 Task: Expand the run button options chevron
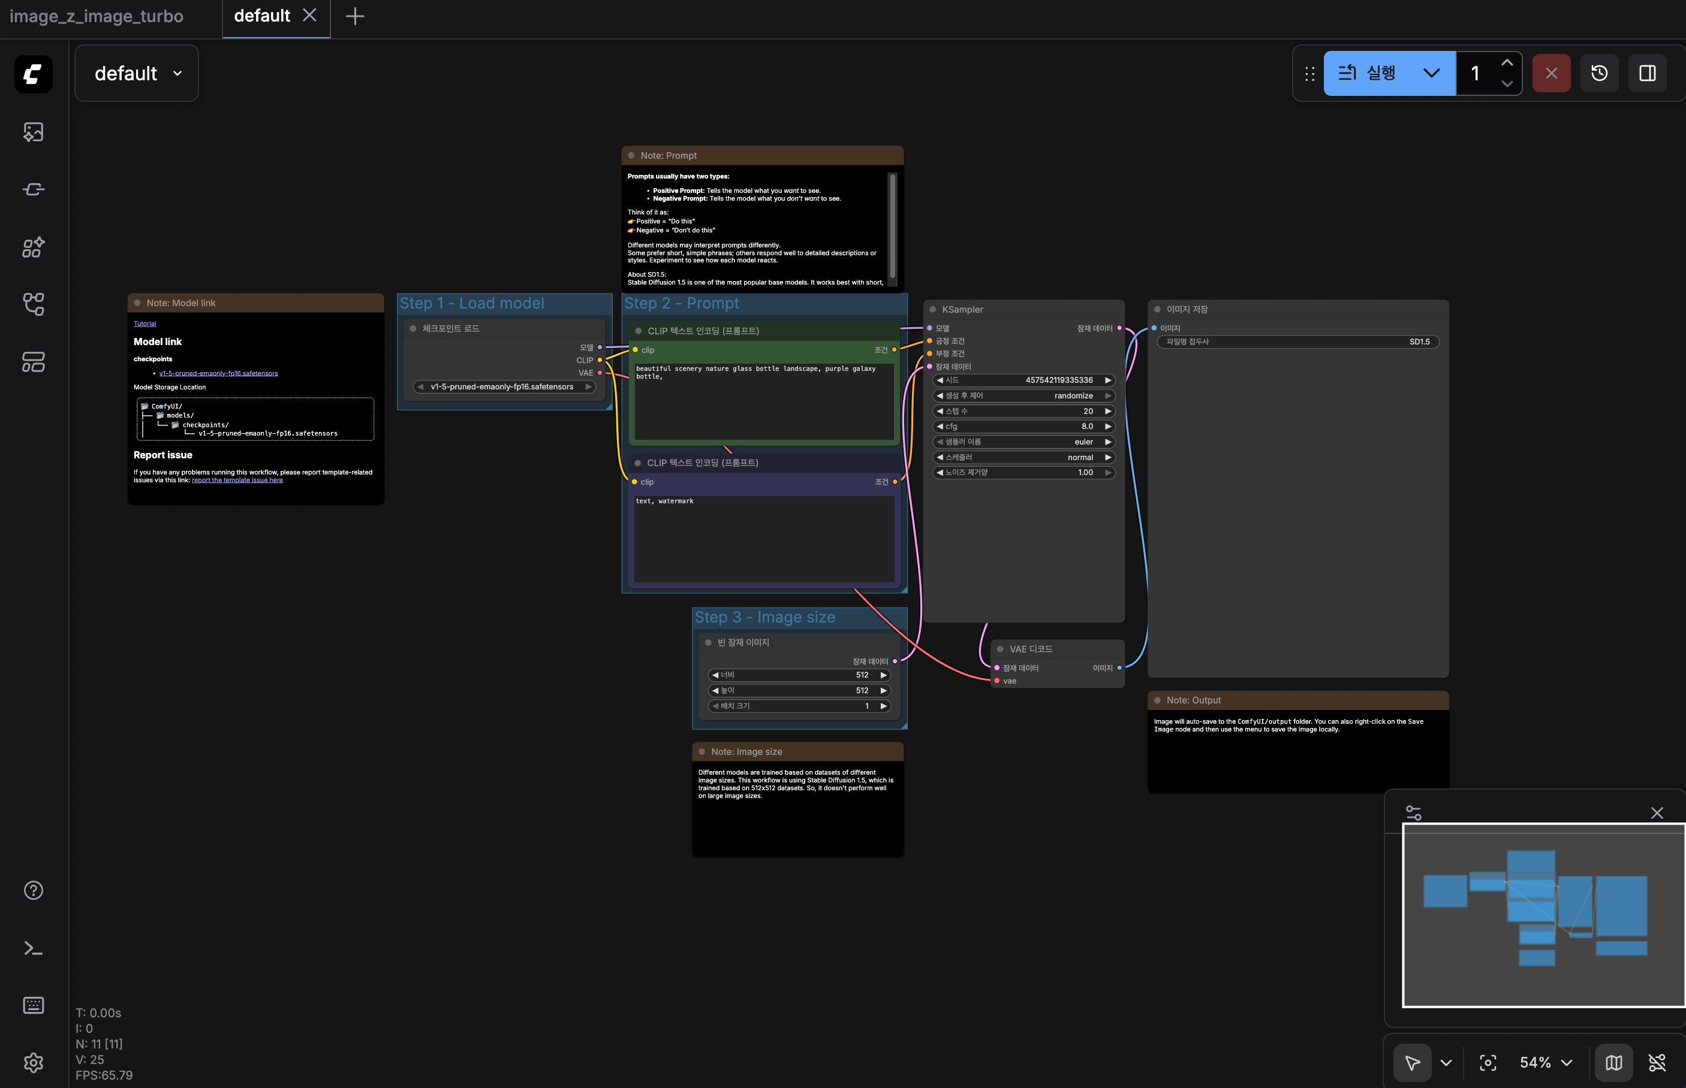[x=1431, y=74]
